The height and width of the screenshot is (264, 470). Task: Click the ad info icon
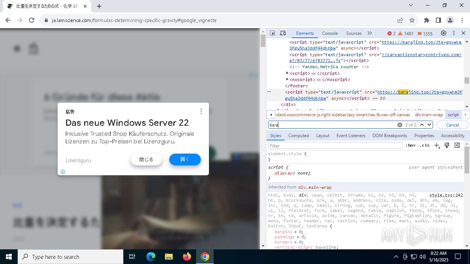tap(63, 172)
